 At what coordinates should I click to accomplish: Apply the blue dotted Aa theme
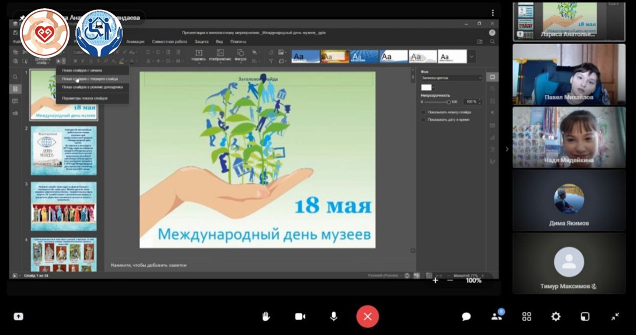pos(365,56)
